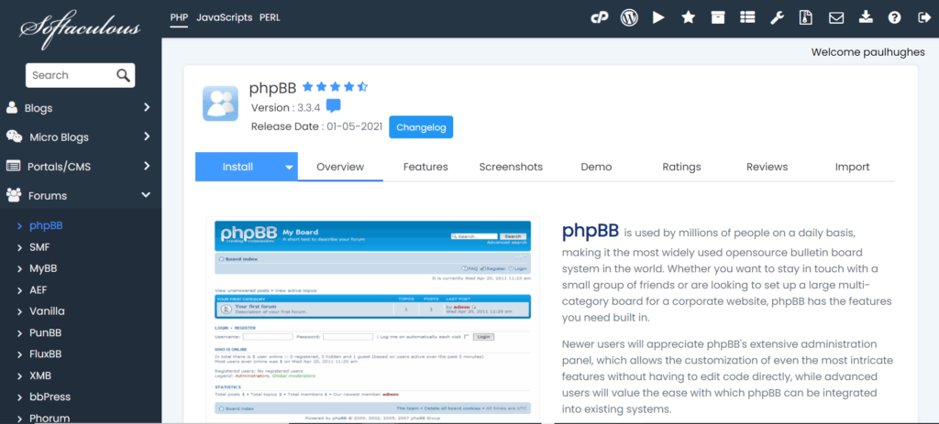Click the star ratings icon in top bar
This screenshot has height=424, width=939.
[688, 18]
